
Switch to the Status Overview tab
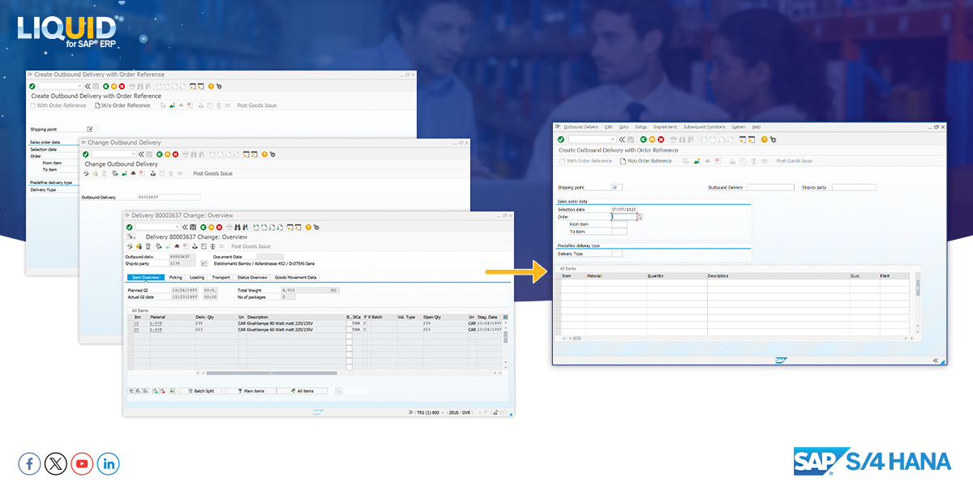(252, 277)
